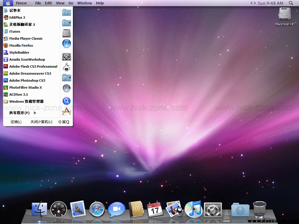Image resolution: width=299 pixels, height=224 pixels.
Task: Open iCal calendar in the dock
Action: coord(155,209)
